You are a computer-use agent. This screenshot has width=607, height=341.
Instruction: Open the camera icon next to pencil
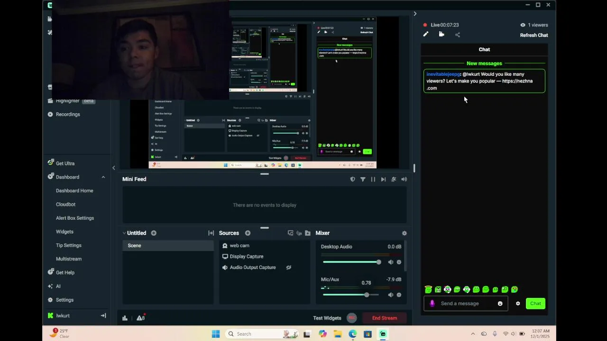(x=441, y=34)
